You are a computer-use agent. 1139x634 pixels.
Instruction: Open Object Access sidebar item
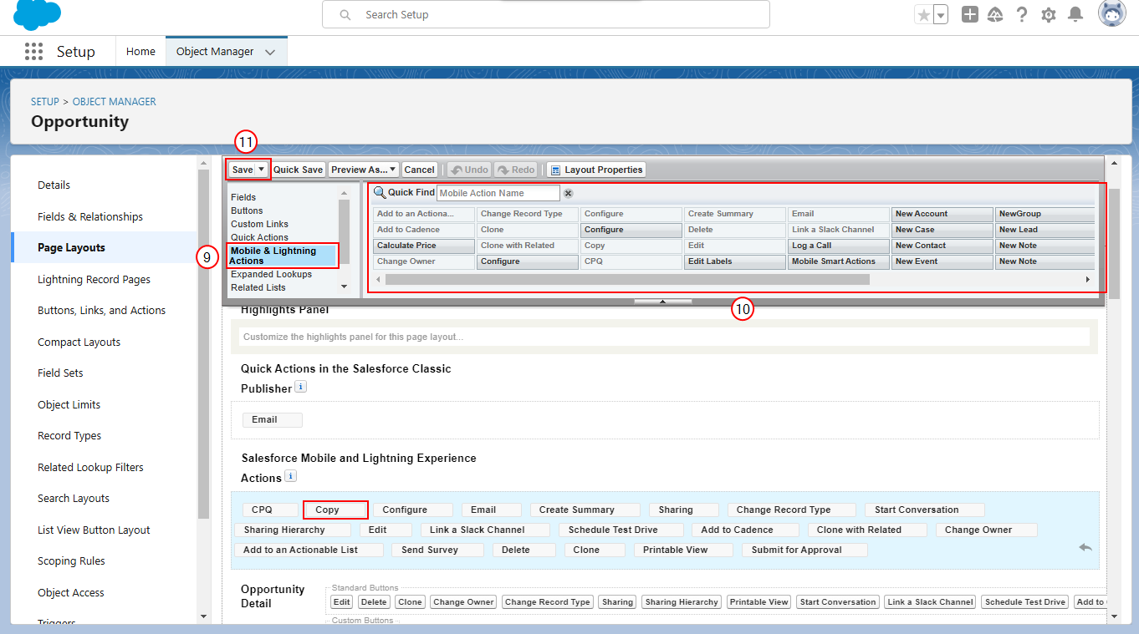tap(71, 592)
